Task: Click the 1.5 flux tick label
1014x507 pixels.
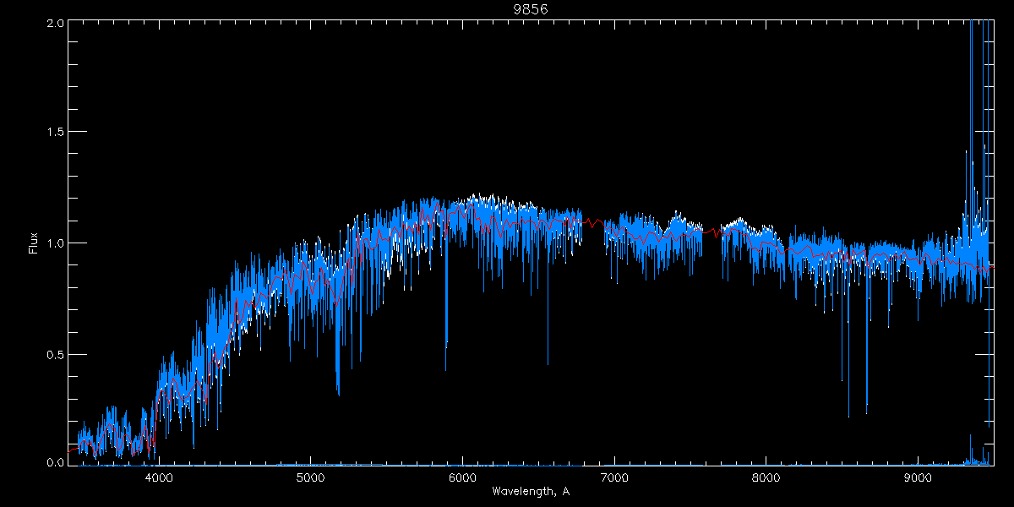Action: [x=53, y=133]
